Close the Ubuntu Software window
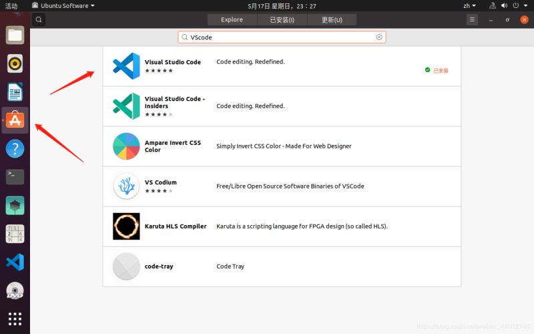This screenshot has width=534, height=334. [524, 19]
